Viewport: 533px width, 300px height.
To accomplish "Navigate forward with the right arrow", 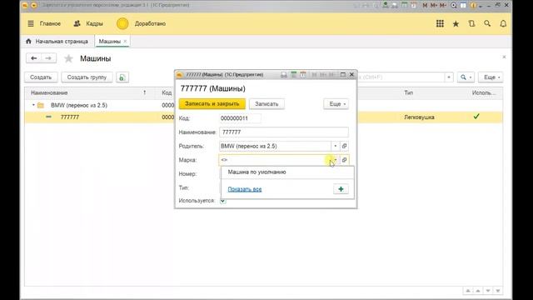I will coord(48,58).
